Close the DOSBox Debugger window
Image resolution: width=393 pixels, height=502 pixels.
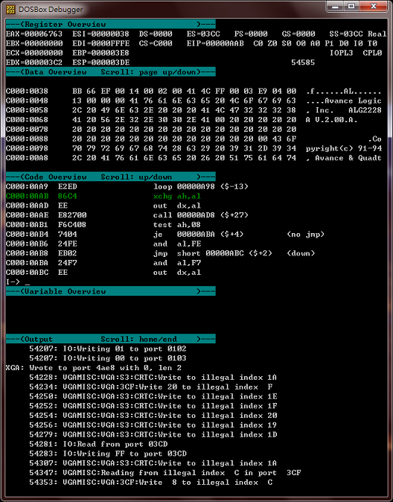click(x=373, y=7)
